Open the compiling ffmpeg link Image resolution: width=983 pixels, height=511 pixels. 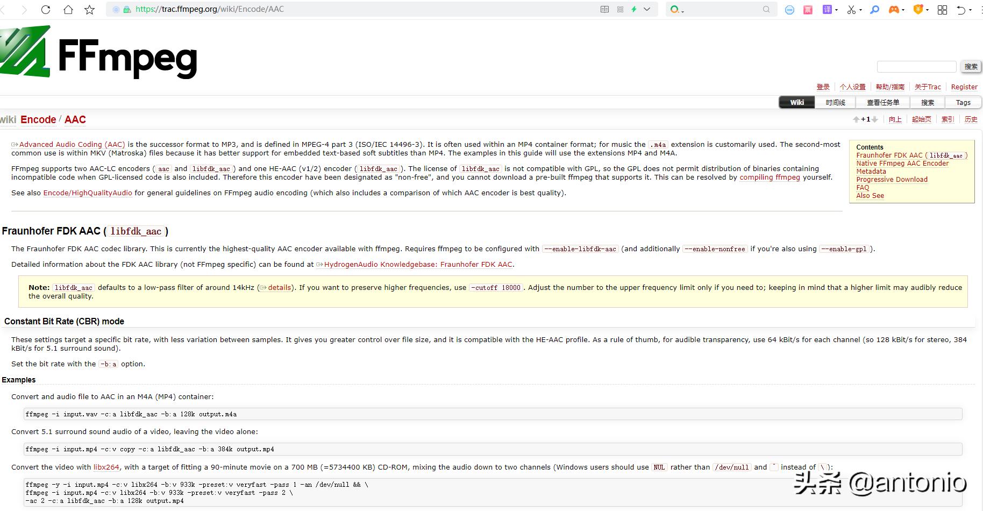770,177
